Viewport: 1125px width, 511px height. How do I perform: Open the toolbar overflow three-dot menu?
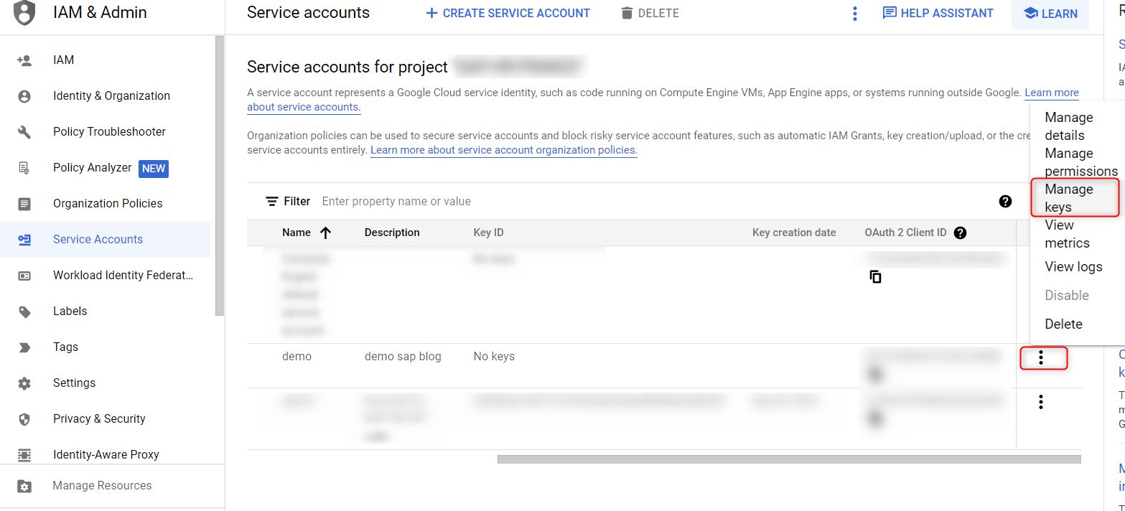(x=854, y=13)
